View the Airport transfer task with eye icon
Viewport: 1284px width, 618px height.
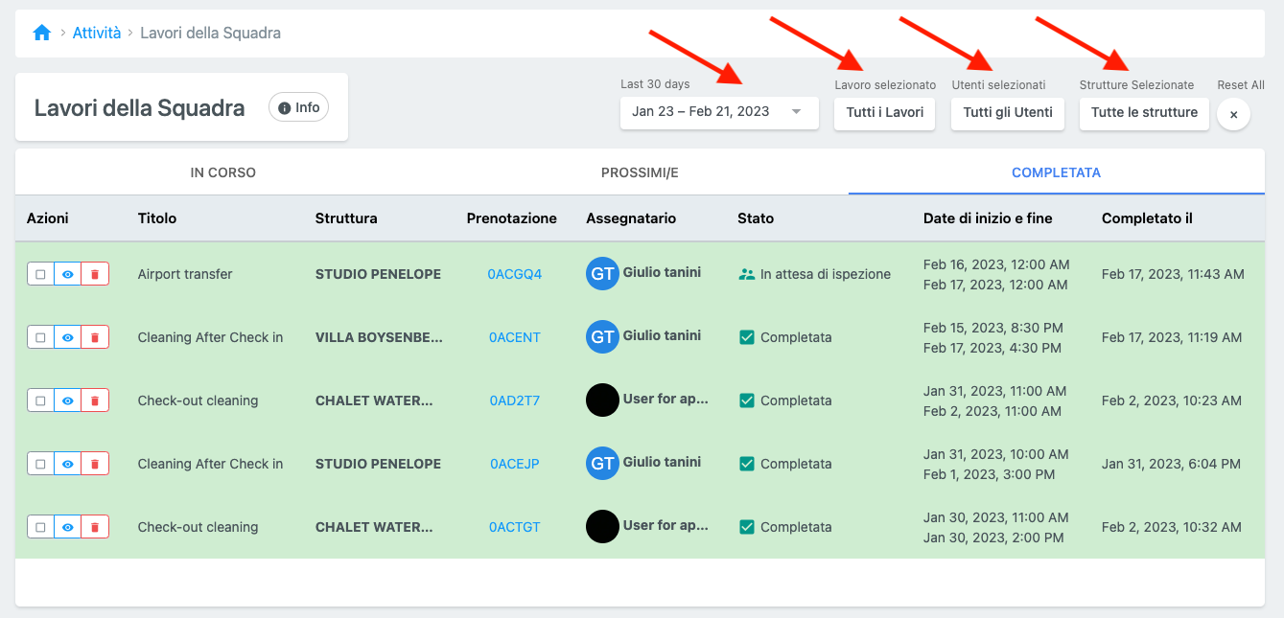click(x=67, y=274)
